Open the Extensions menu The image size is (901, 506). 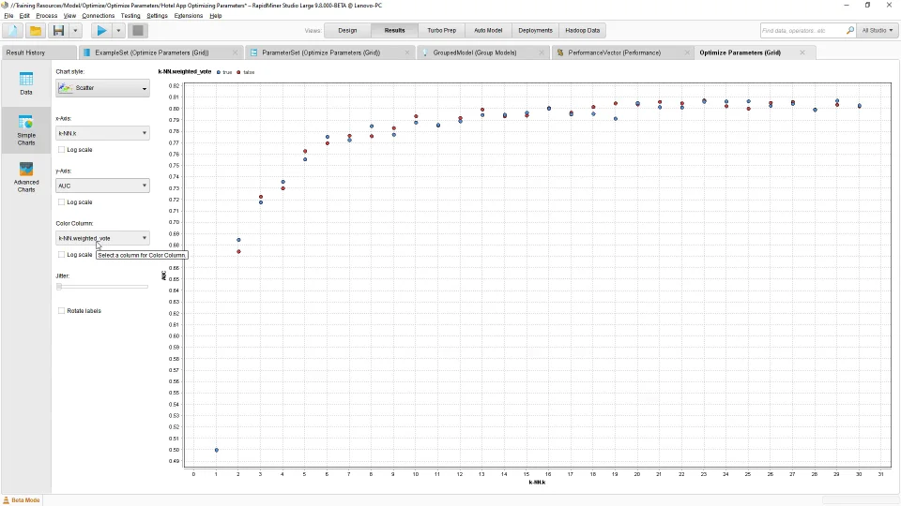189,16
